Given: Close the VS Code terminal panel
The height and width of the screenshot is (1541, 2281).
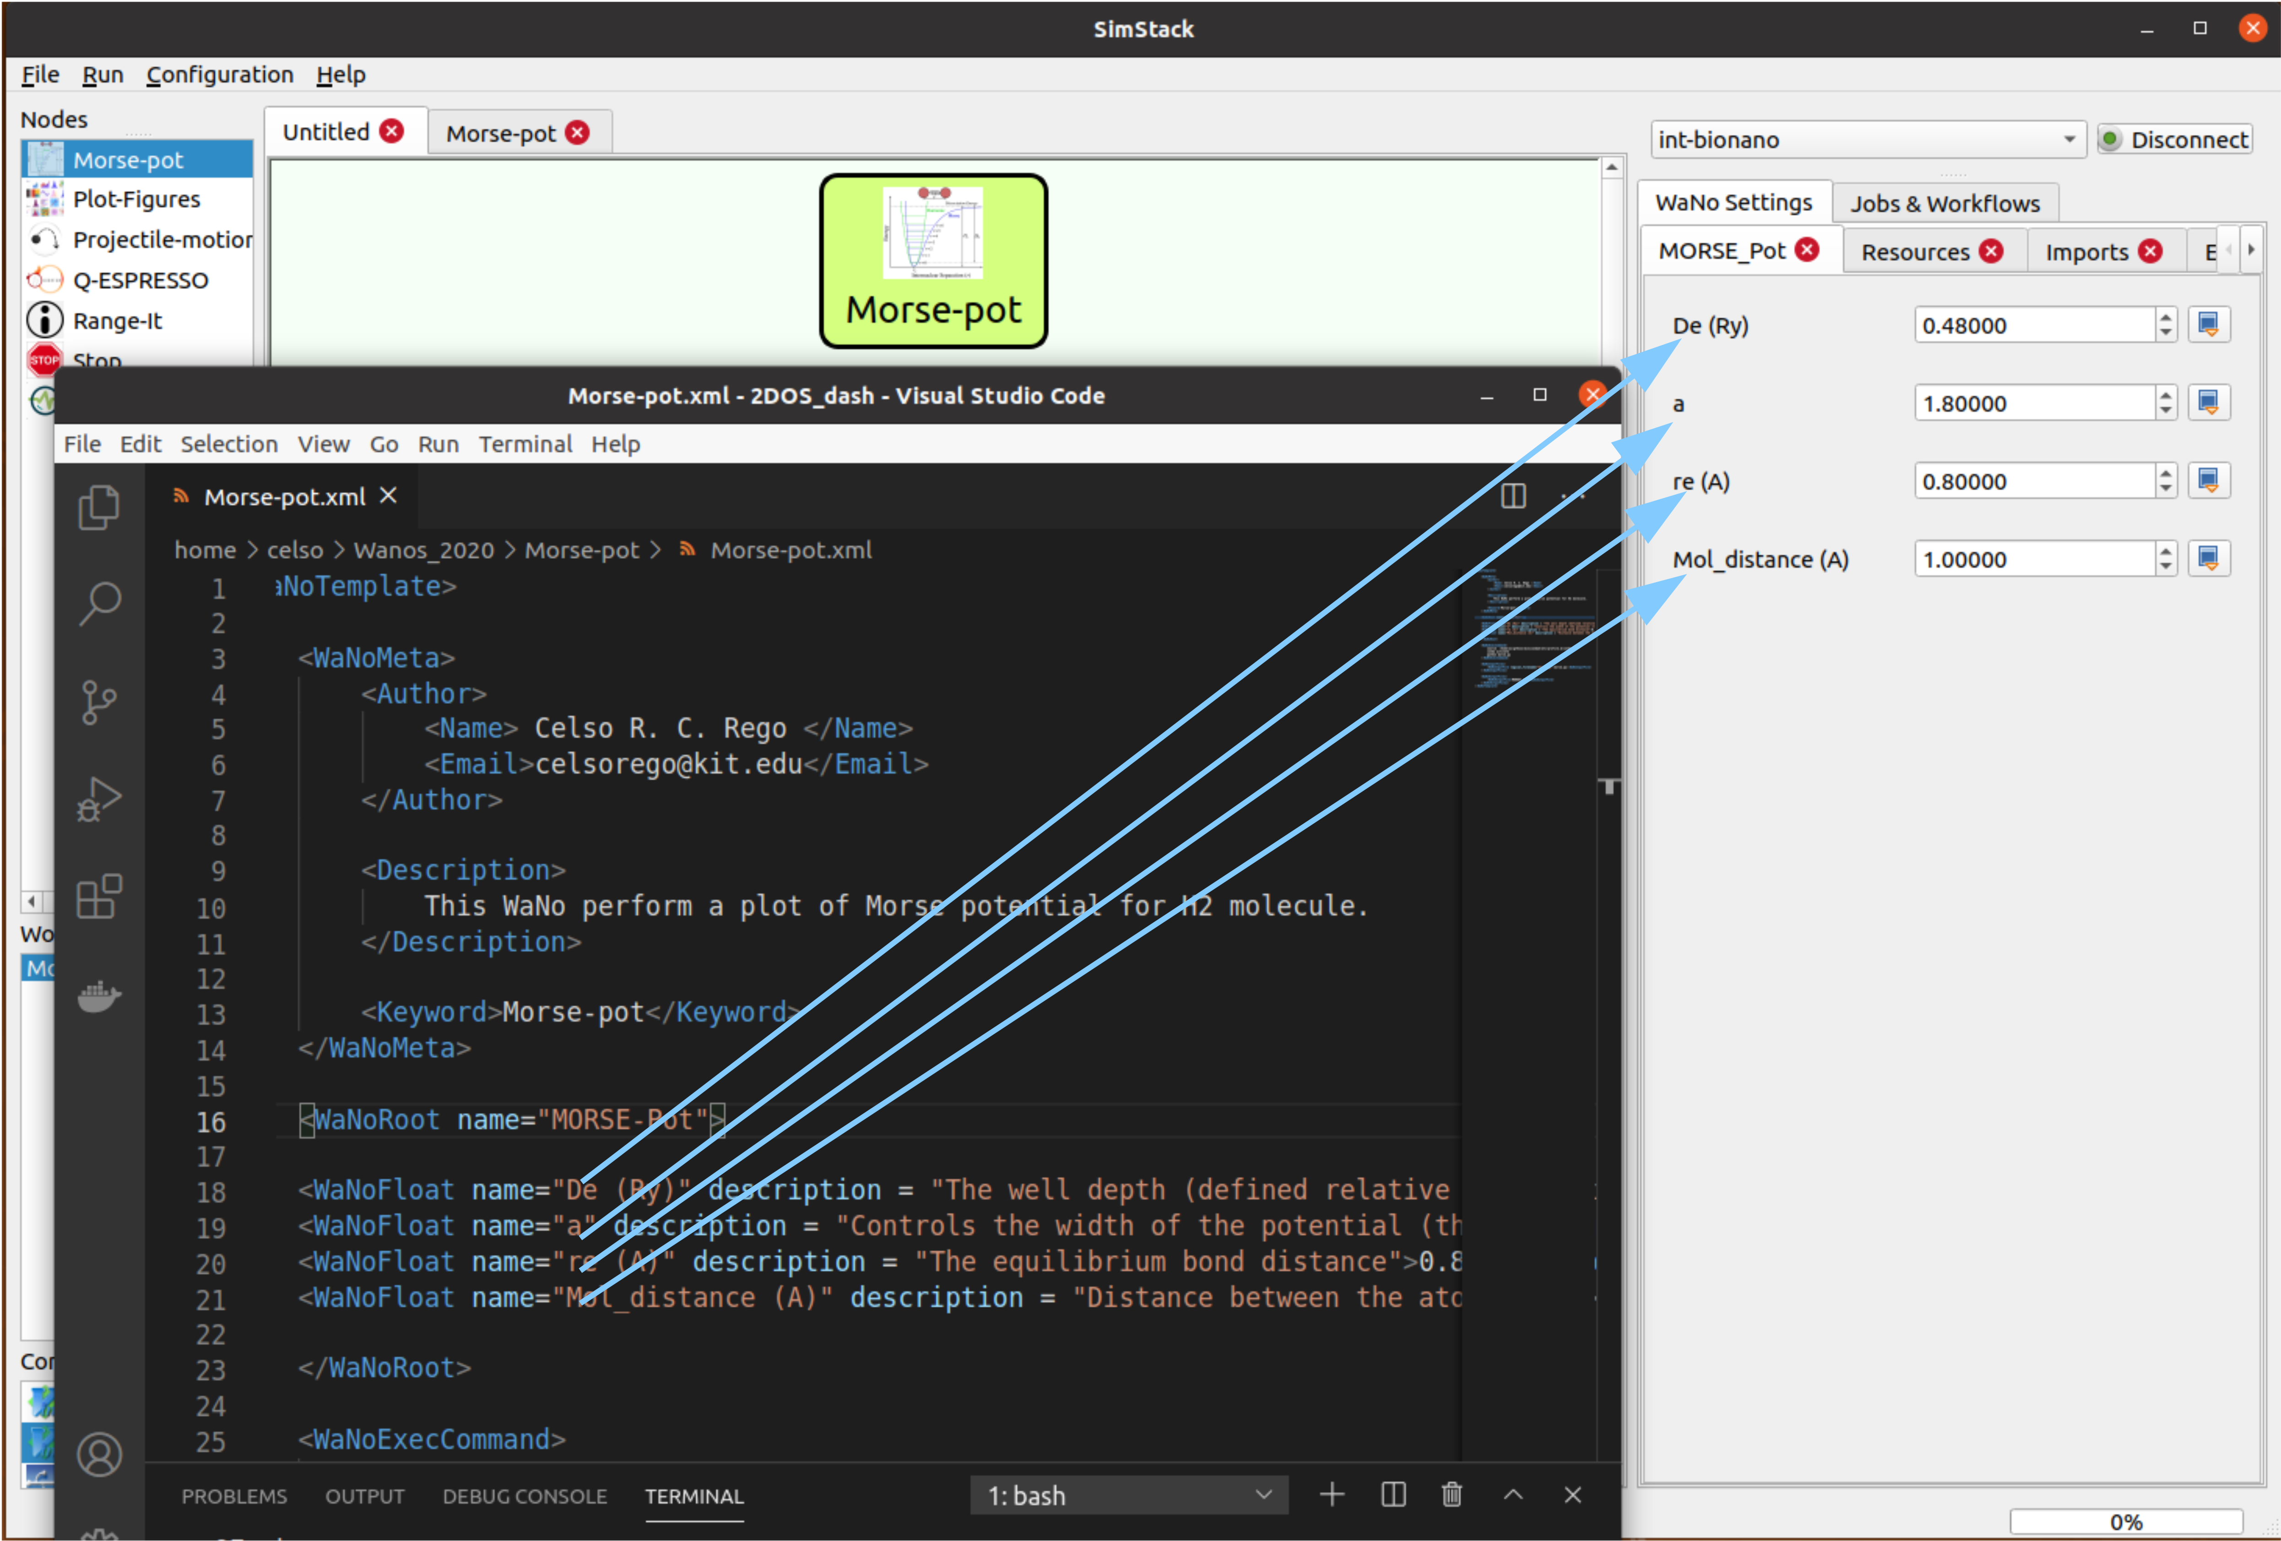Looking at the screenshot, I should click(x=1572, y=1495).
